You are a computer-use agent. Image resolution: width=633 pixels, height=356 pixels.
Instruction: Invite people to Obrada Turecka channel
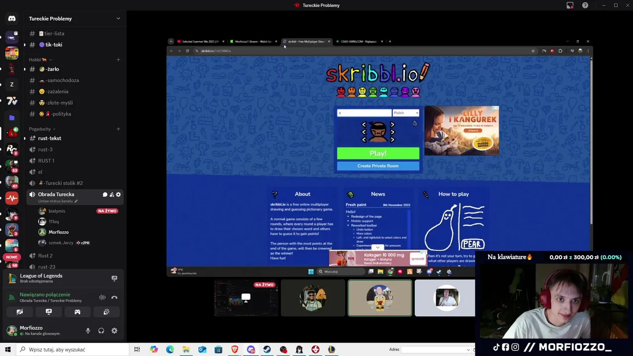click(112, 194)
